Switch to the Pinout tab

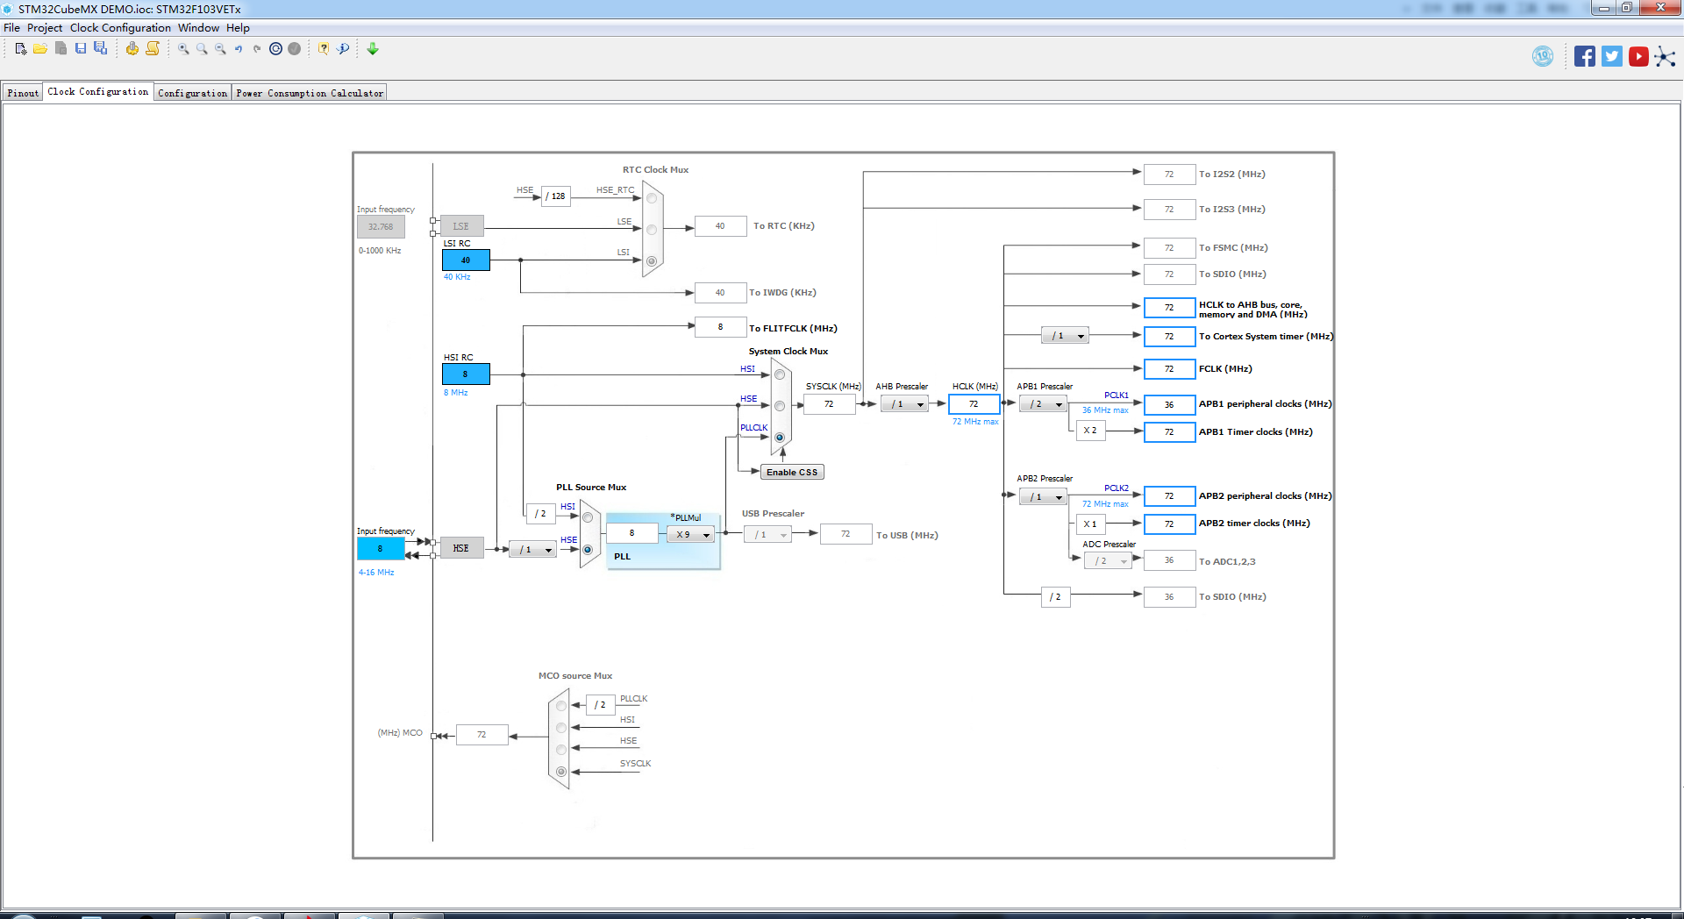pyautogui.click(x=23, y=93)
